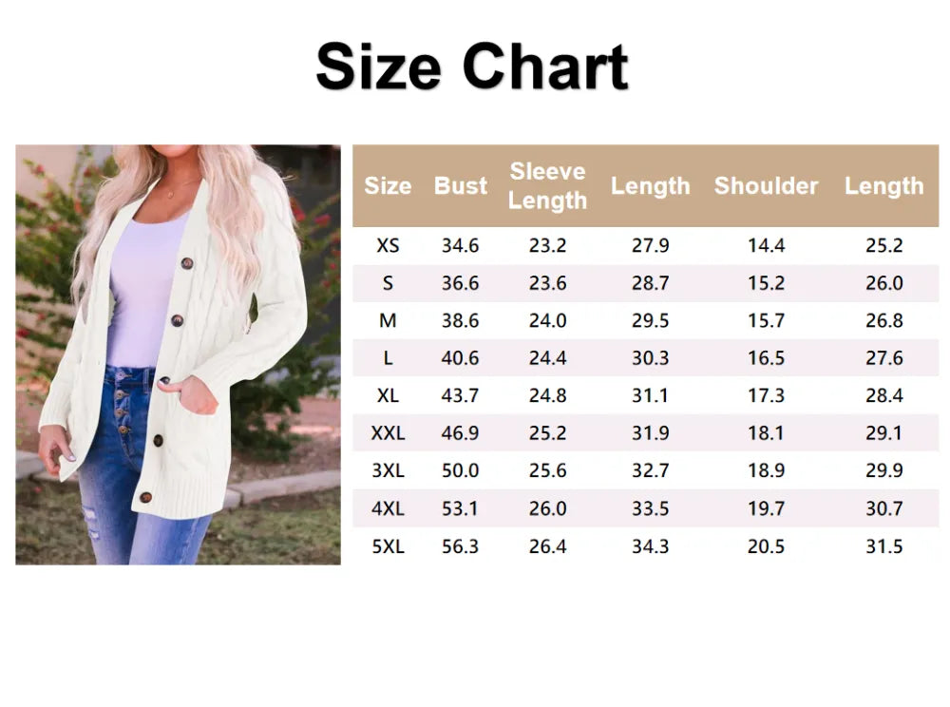Screen dimensions: 950x707
Task: Click the Shoulder column header
Action: click(766, 185)
